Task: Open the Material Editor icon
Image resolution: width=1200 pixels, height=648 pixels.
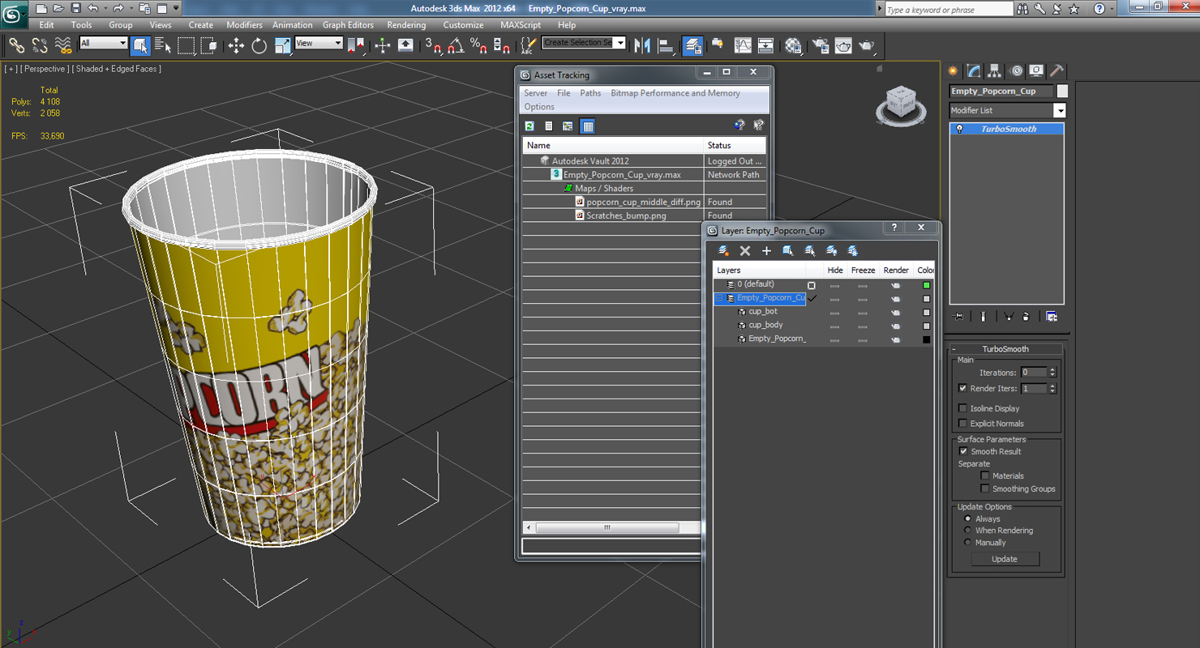Action: [794, 45]
